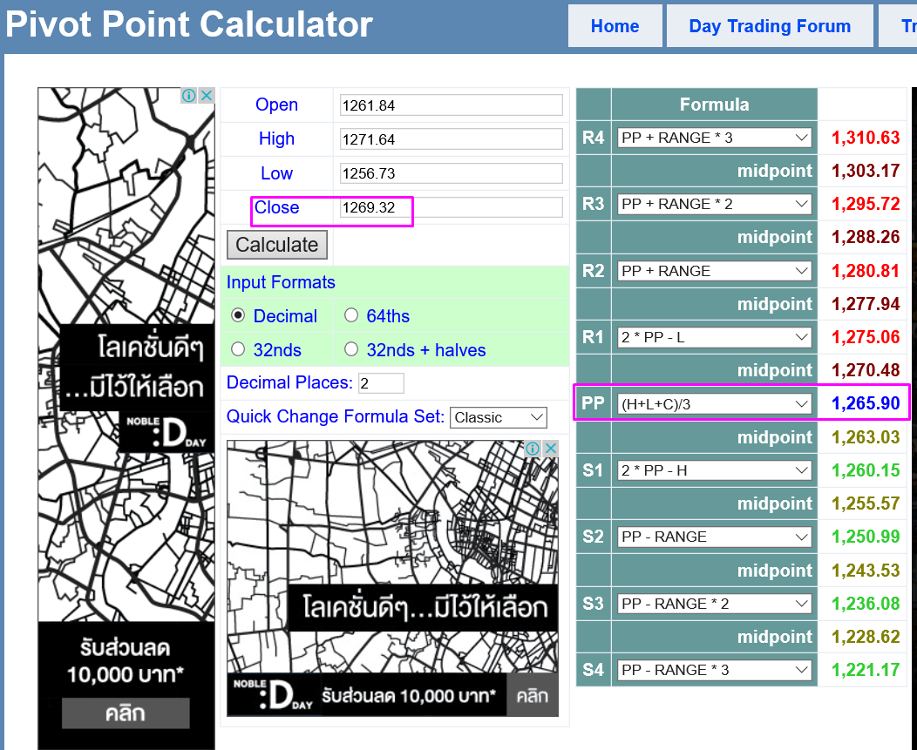Click the Formula column header
917x750 pixels.
pos(714,105)
